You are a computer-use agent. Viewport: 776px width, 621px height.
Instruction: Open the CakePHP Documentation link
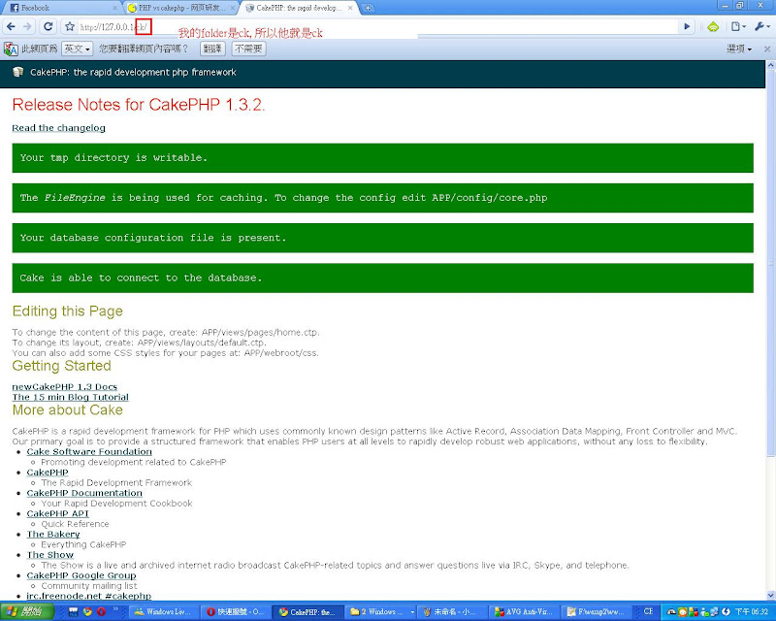pyautogui.click(x=84, y=493)
